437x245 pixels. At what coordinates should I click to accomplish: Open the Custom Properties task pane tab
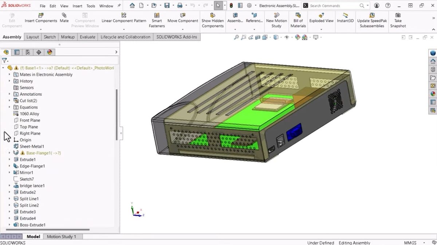coord(433,102)
